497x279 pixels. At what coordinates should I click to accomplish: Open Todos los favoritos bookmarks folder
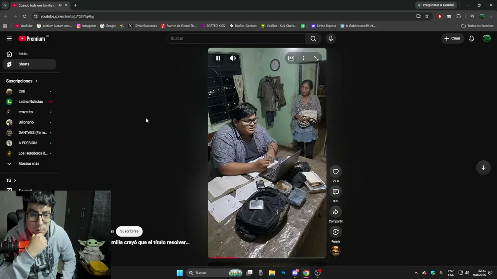pos(477,26)
